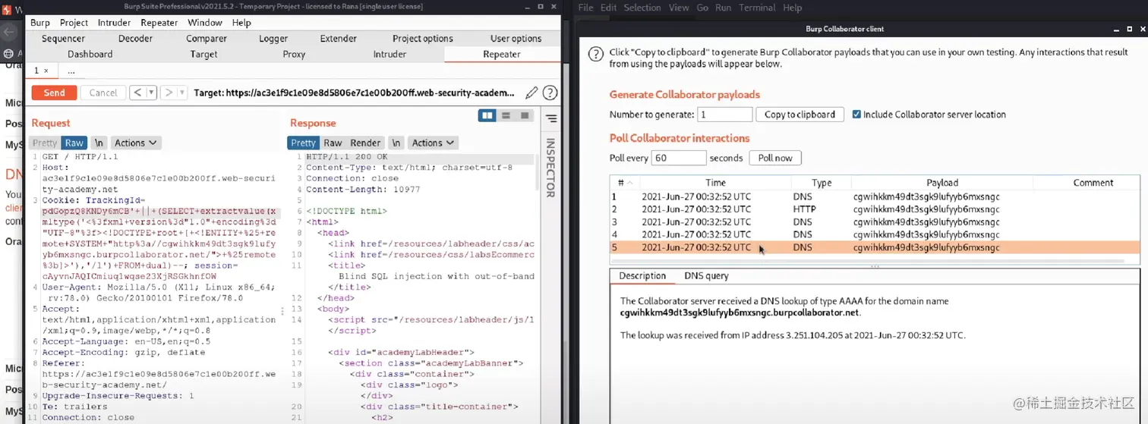This screenshot has width=1148, height=424.
Task: Add new Repeater tab with ... tab
Action: coord(71,71)
